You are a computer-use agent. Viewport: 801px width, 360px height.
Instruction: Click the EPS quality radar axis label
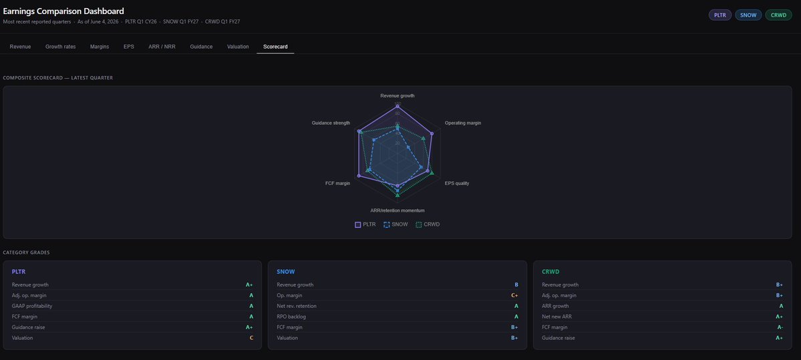pyautogui.click(x=457, y=183)
